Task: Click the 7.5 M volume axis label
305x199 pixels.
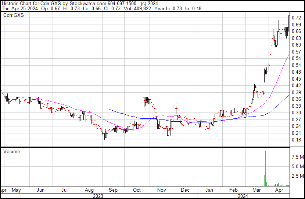Action: click(297, 157)
